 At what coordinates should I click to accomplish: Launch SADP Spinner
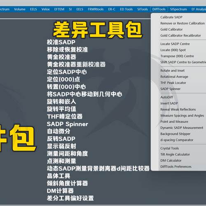[170, 89]
